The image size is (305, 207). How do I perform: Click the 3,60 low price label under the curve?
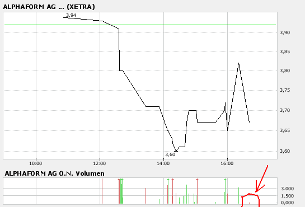170,154
